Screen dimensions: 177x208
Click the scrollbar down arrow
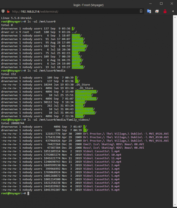coord(175,205)
